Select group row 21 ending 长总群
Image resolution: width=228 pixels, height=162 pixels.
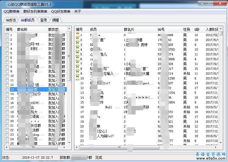click(x=36, y=125)
